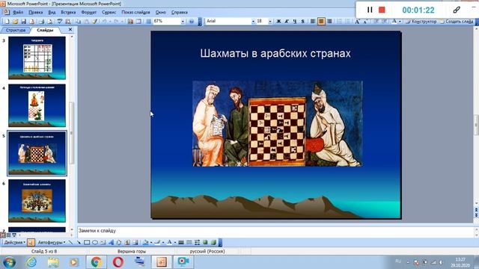Create a new presentation with toolbar icon
The height and width of the screenshot is (269, 479).
pos(7,22)
